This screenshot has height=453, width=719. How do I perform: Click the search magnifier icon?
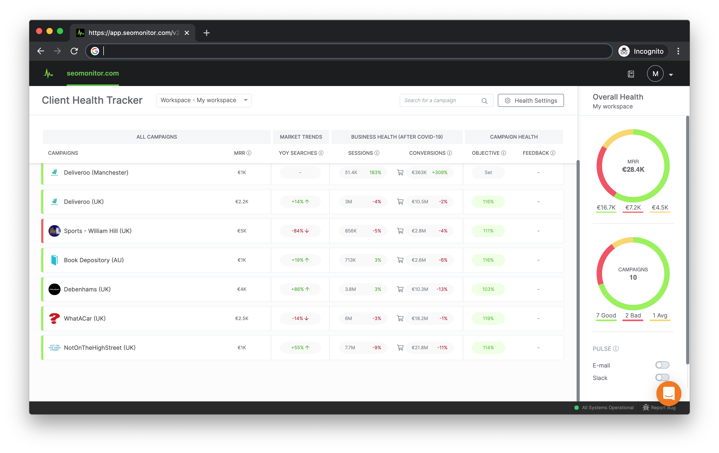pos(484,101)
